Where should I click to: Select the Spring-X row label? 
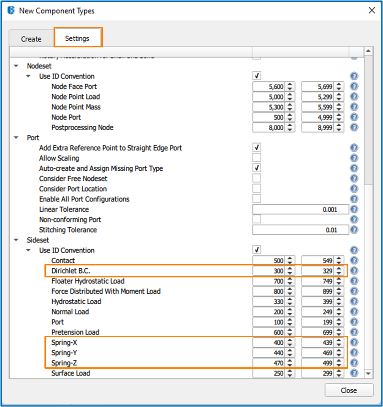(x=64, y=342)
